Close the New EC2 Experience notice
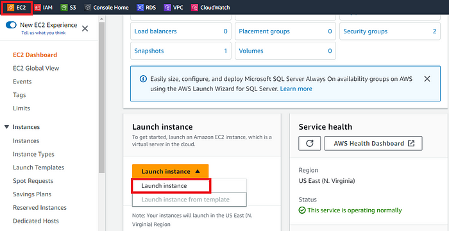 tap(85, 28)
